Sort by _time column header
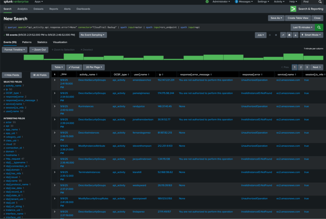This screenshot has height=219, width=326. (63, 74)
